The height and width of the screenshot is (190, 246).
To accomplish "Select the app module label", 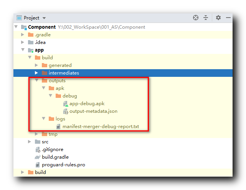I will pos(39,50).
